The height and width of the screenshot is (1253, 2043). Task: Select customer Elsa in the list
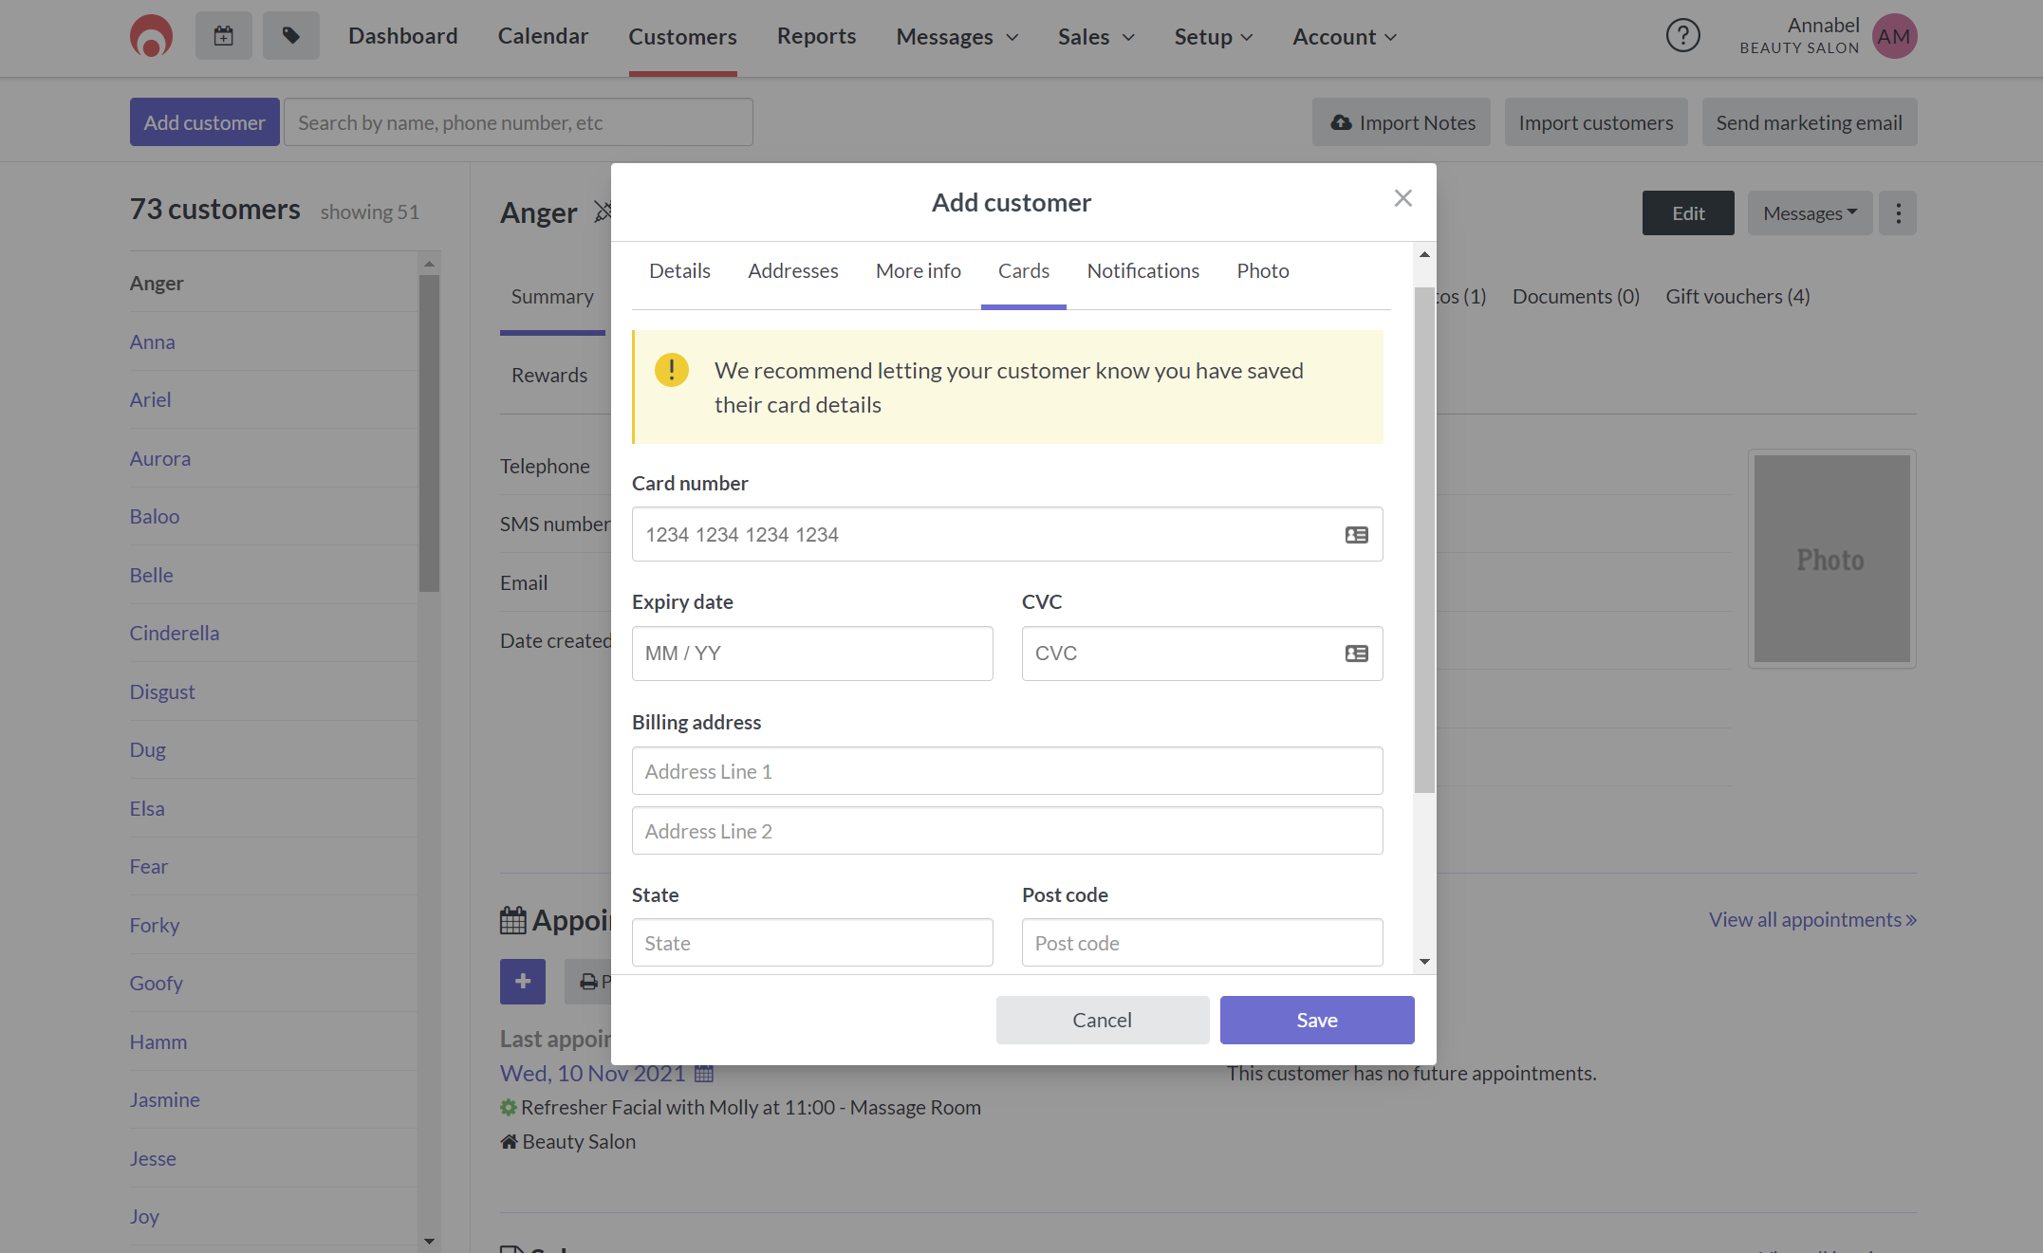point(147,809)
